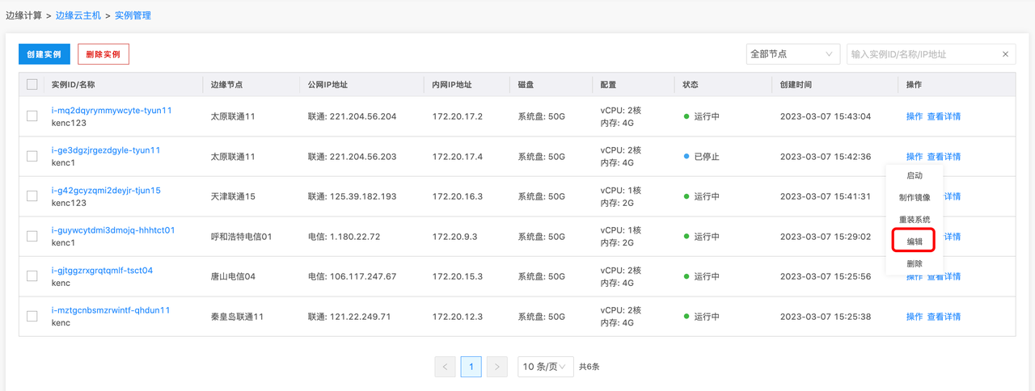Open instance link i-gjtggzrxgrqtqmlf-tsct04
Screen dimensions: 1035x391
[102, 271]
